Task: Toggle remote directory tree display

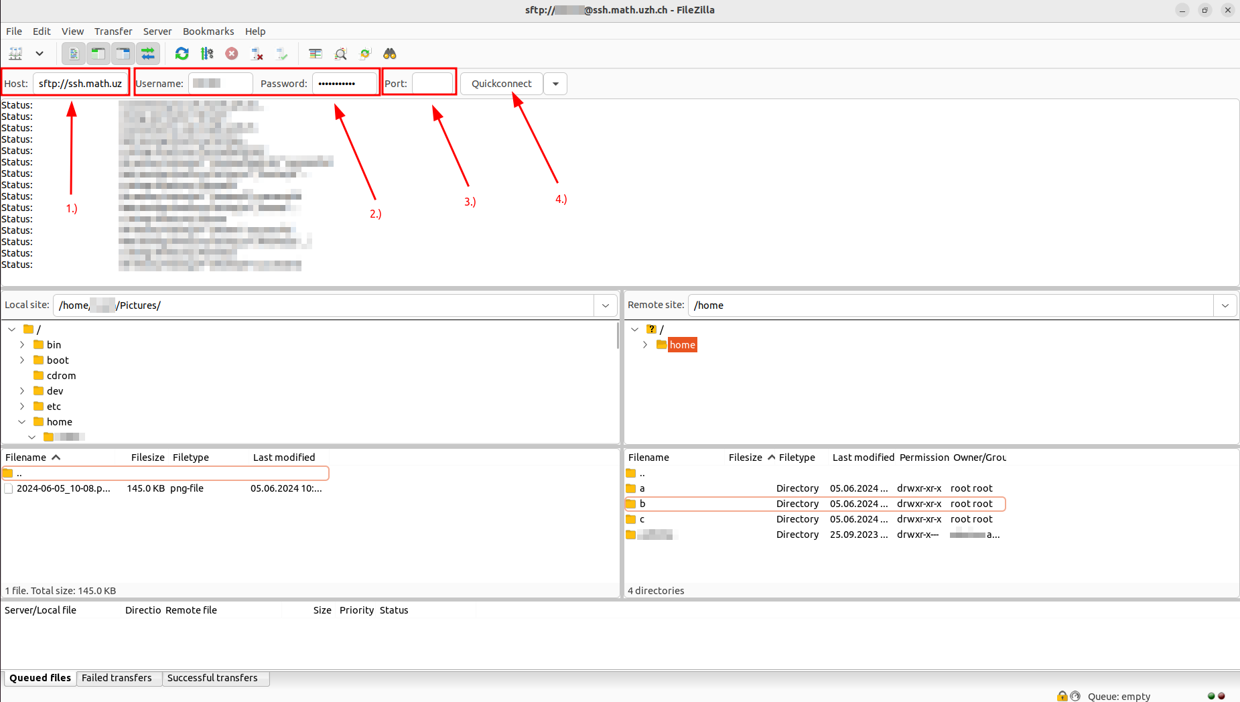Action: point(123,54)
